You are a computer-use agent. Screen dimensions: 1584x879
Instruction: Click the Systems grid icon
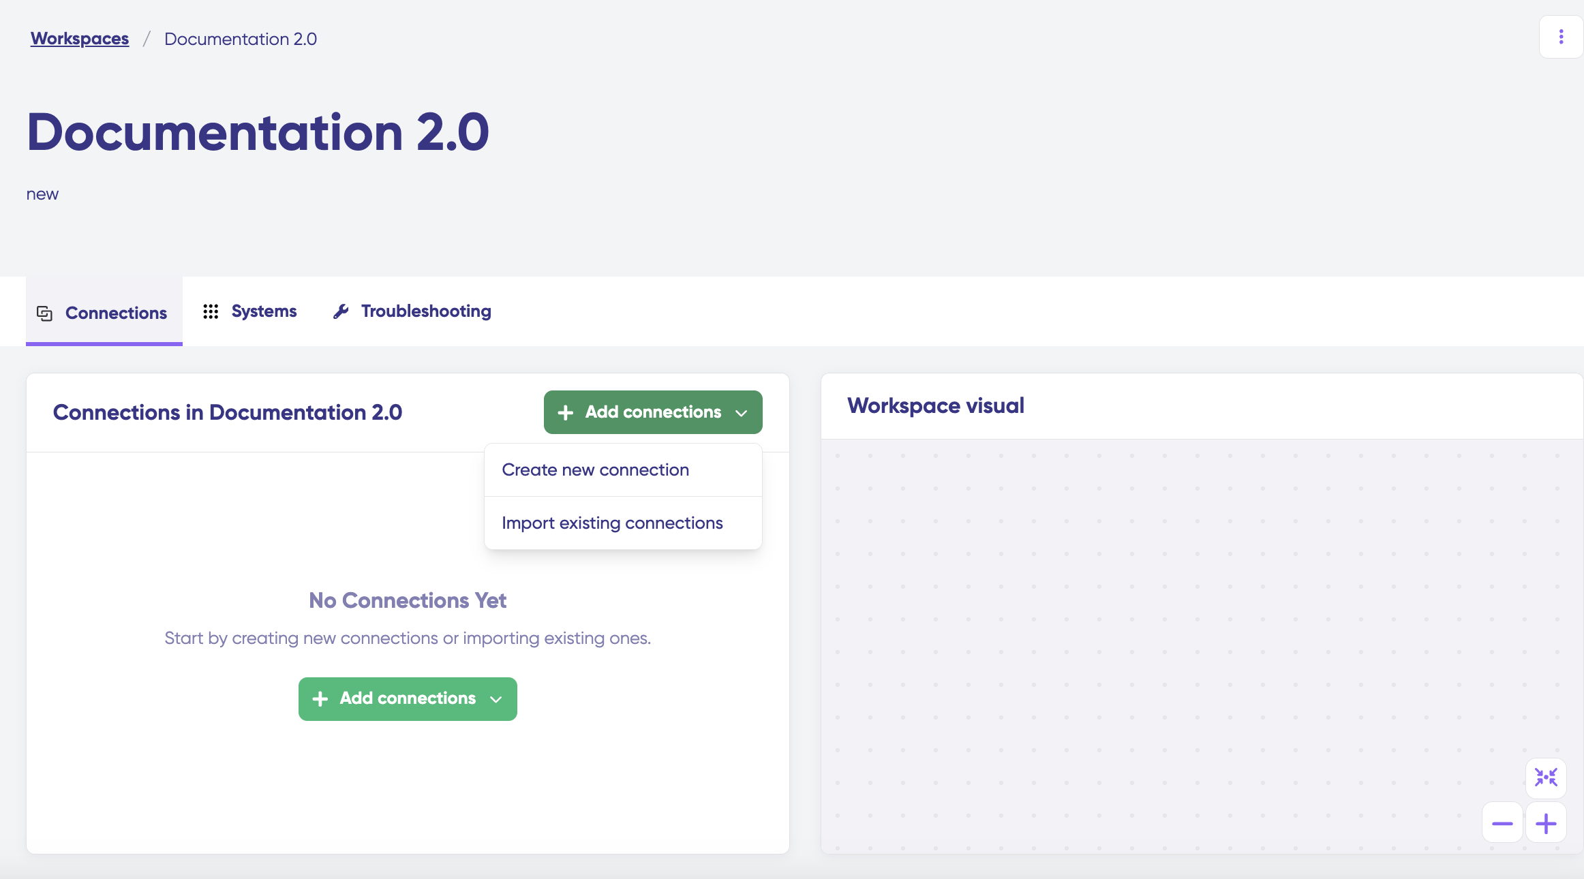[x=211, y=311]
